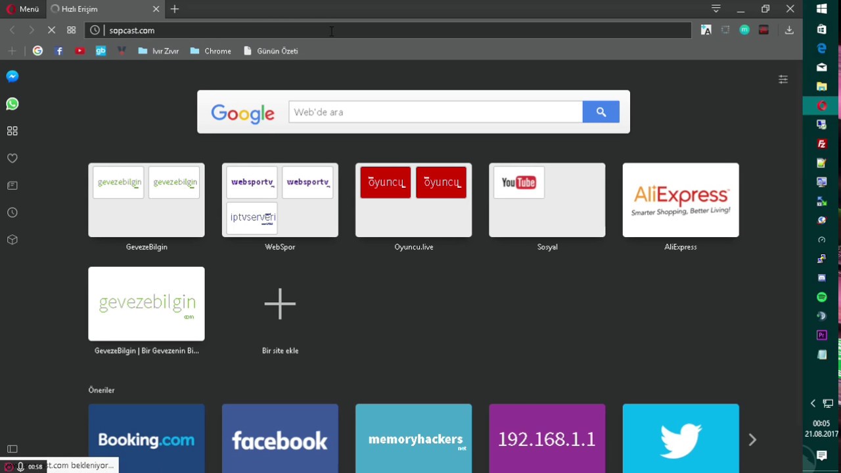The width and height of the screenshot is (841, 473).
Task: Expand hidden system tray icons chevron
Action: click(813, 403)
